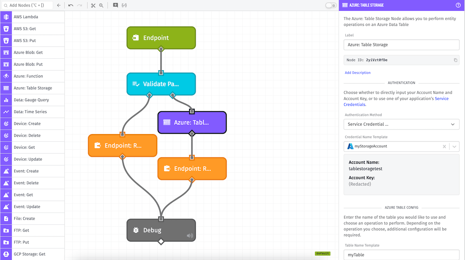Select Data: Gauge Query node in palette
This screenshot has width=465, height=260.
tap(33, 100)
